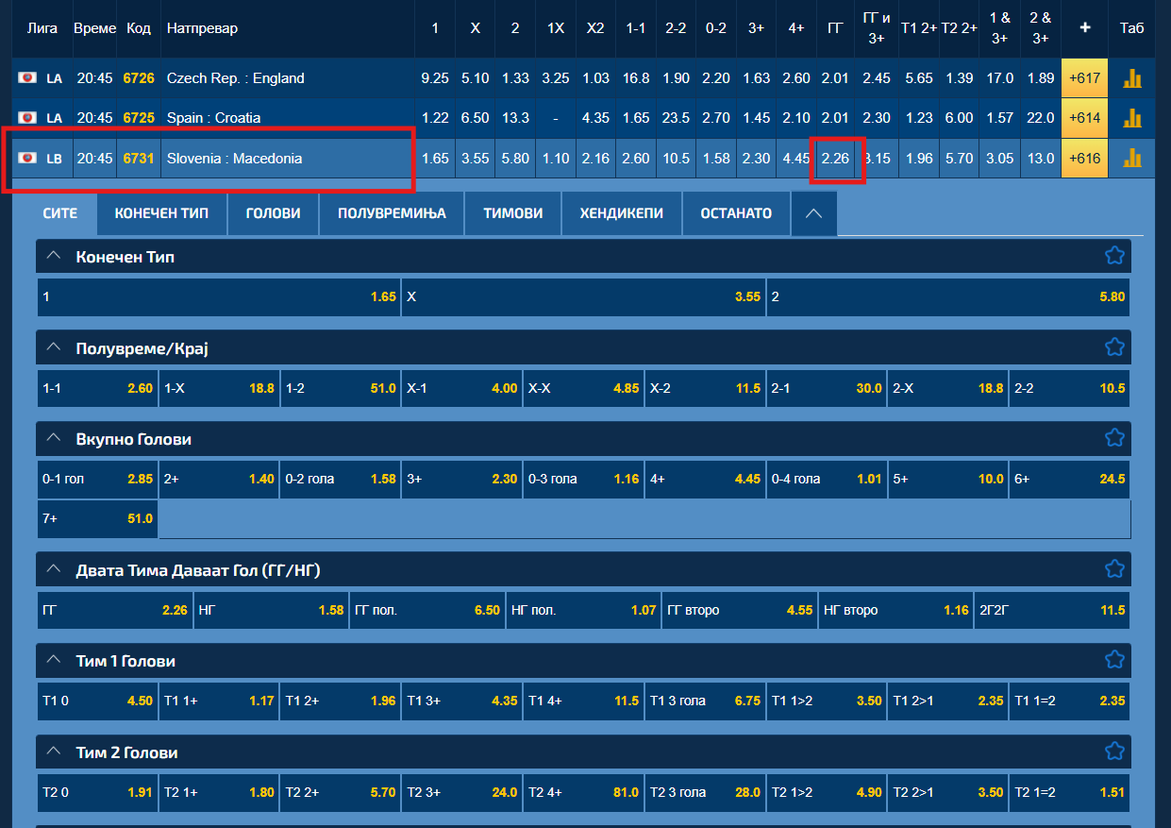Favorite the Полувреме/Крај section star

[1114, 347]
